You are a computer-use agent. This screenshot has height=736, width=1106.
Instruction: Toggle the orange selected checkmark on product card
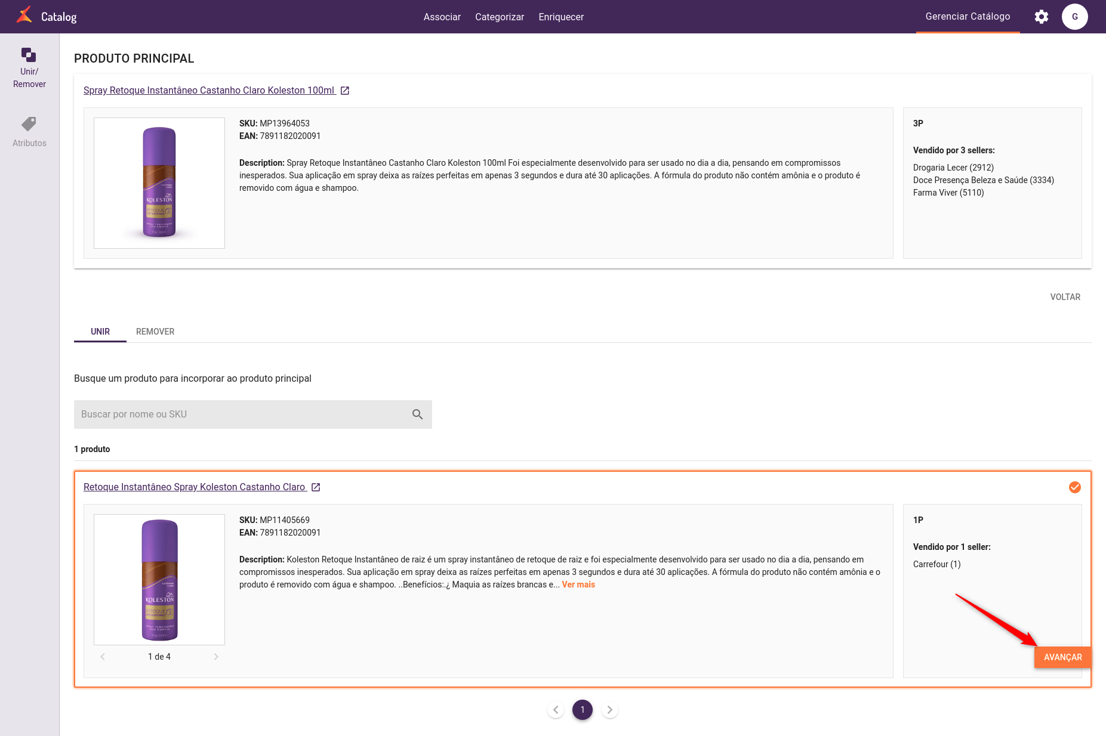pyautogui.click(x=1075, y=487)
